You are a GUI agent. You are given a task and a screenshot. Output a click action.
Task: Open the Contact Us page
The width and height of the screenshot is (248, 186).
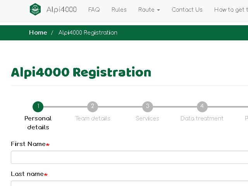187,10
